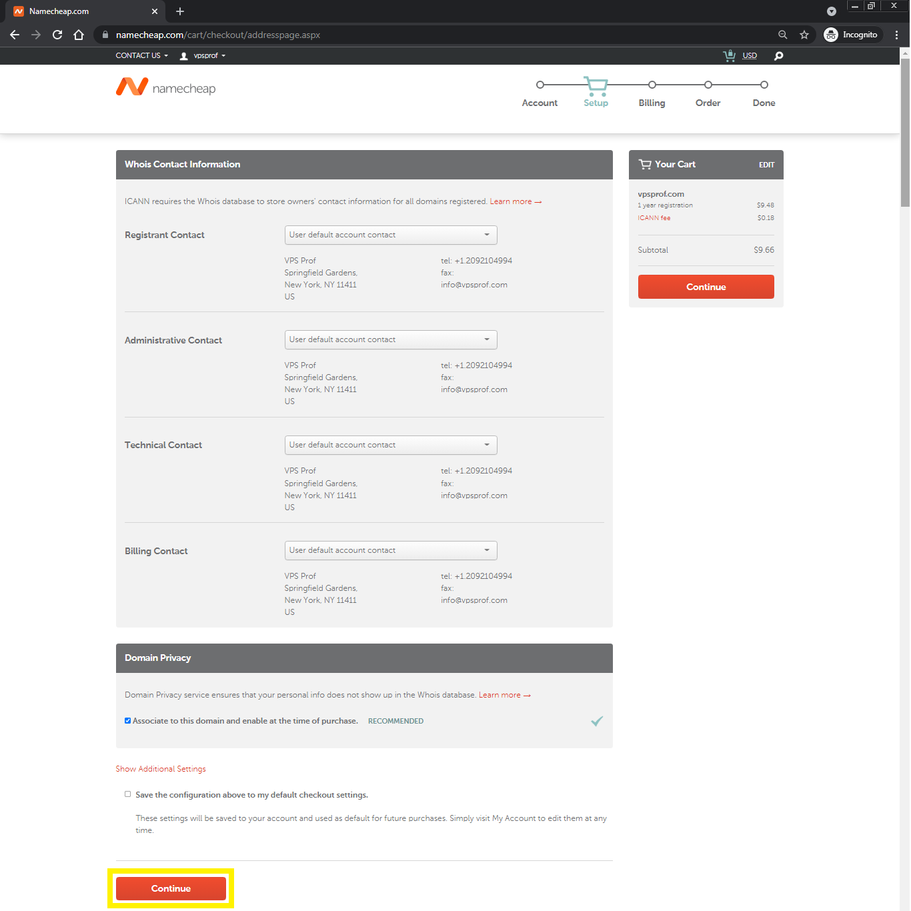Open Learn more link in Domain Privacy
911x911 pixels.
[504, 695]
